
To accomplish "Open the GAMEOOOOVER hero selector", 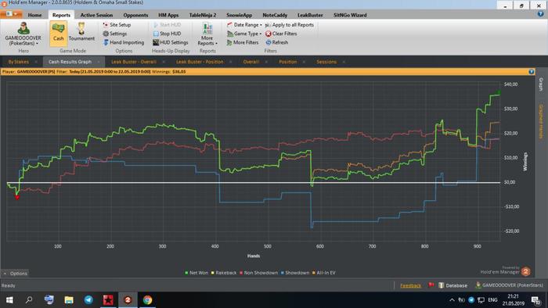I will pos(23,34).
